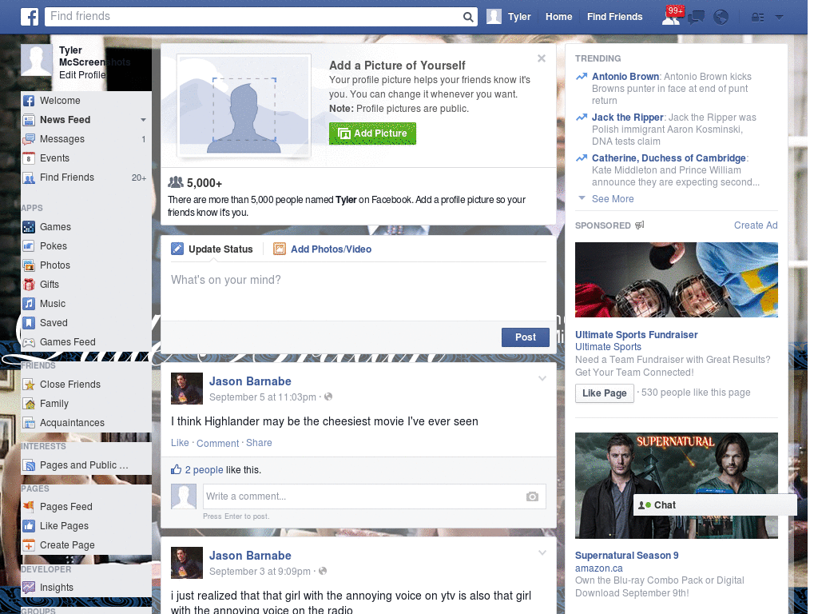Open the Acquaintances list

pyautogui.click(x=86, y=423)
